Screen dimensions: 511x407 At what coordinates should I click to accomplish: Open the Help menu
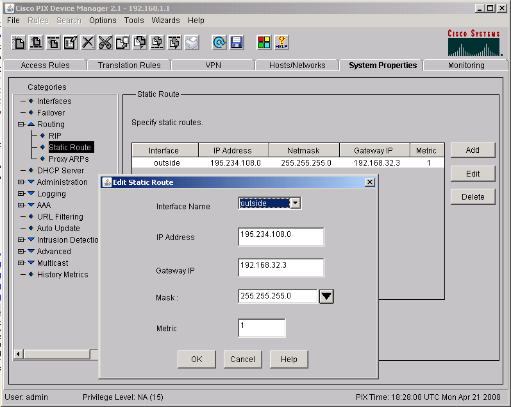tap(196, 21)
